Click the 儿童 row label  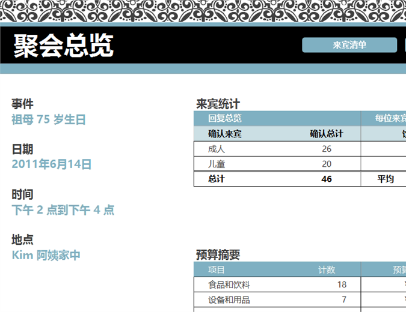tap(217, 164)
